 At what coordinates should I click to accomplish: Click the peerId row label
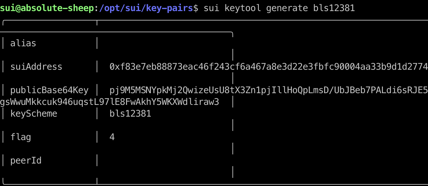(26, 161)
